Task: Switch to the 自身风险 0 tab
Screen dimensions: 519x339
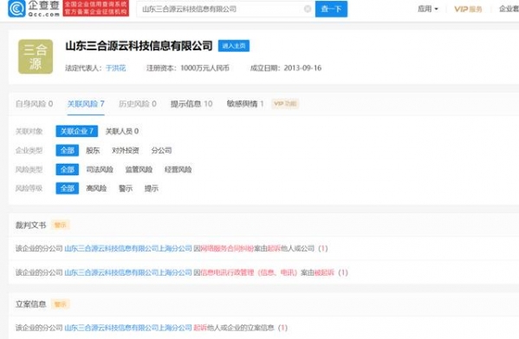Action: coord(35,104)
